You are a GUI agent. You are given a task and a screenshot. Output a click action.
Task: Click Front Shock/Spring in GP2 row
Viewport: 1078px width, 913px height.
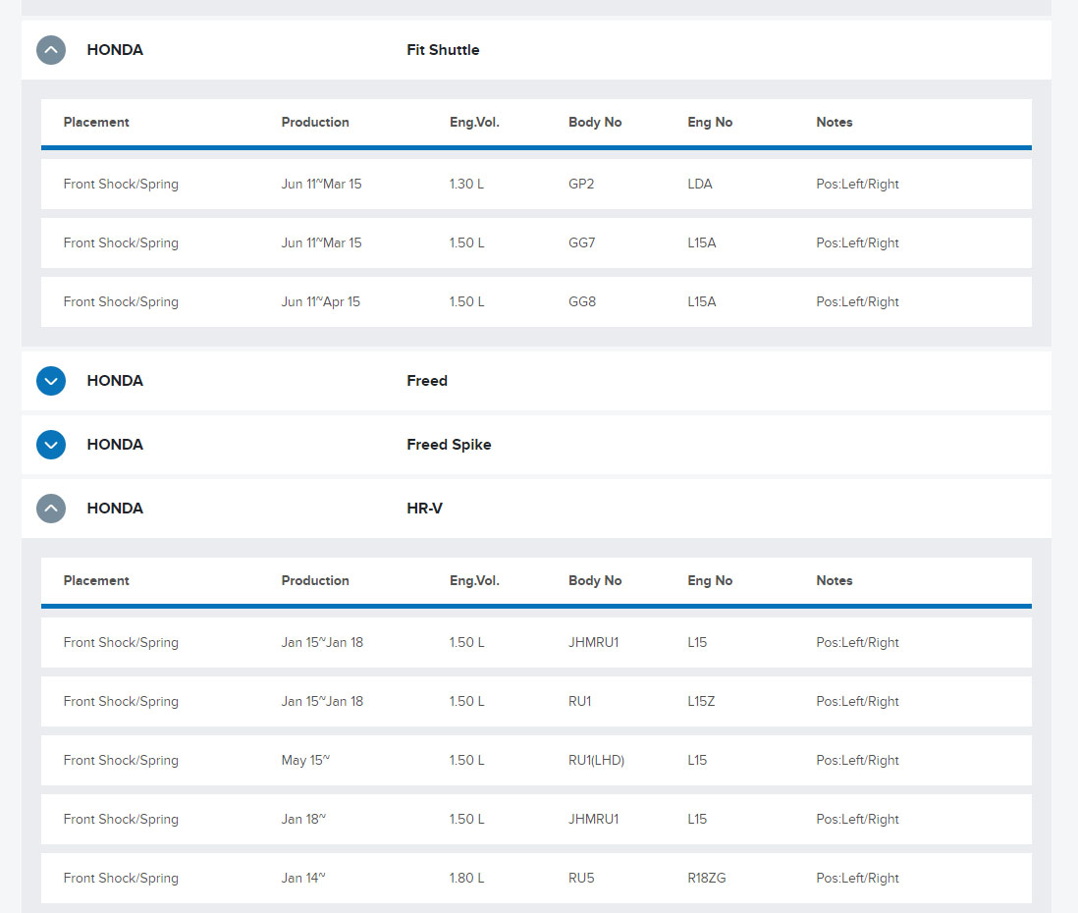(x=121, y=185)
